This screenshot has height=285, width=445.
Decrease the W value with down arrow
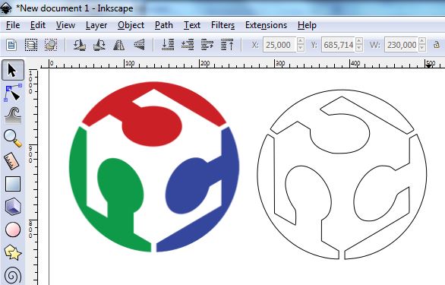(422, 49)
